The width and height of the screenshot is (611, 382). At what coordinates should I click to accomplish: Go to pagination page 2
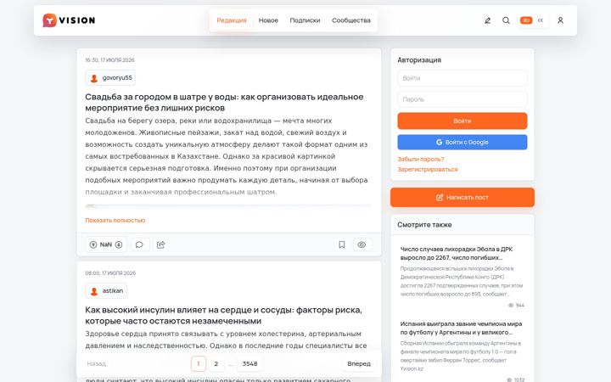click(x=216, y=363)
